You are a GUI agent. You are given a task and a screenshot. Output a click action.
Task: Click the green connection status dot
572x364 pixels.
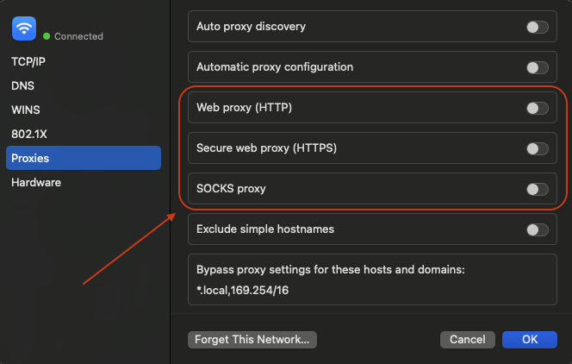tap(47, 37)
